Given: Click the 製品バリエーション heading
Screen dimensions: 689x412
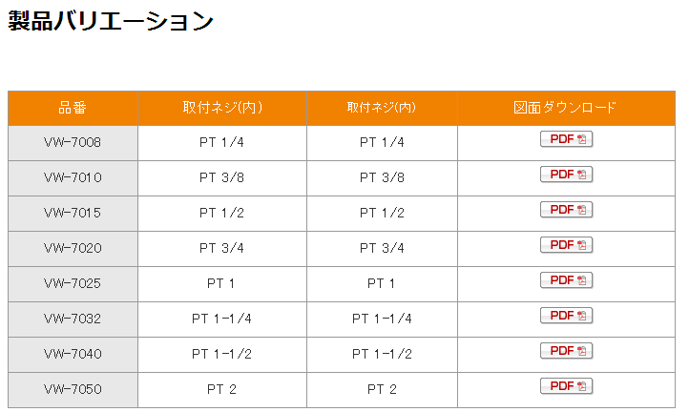Looking at the screenshot, I should [x=111, y=21].
